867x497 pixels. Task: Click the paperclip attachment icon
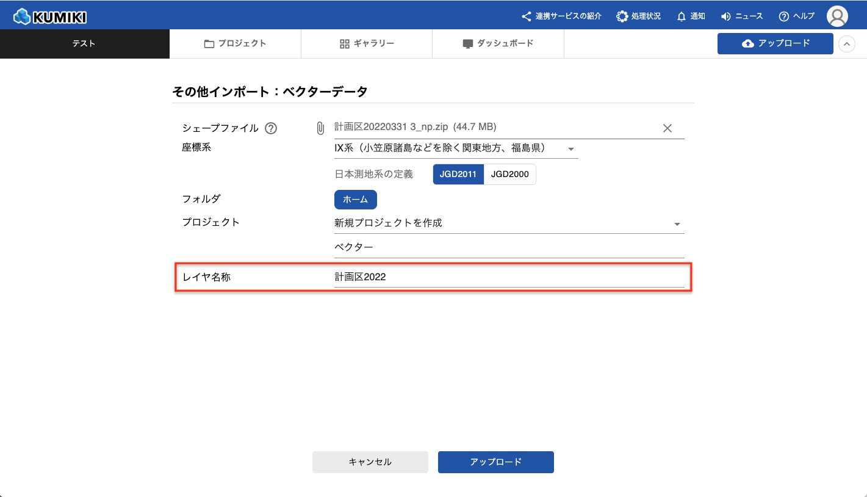(x=320, y=128)
